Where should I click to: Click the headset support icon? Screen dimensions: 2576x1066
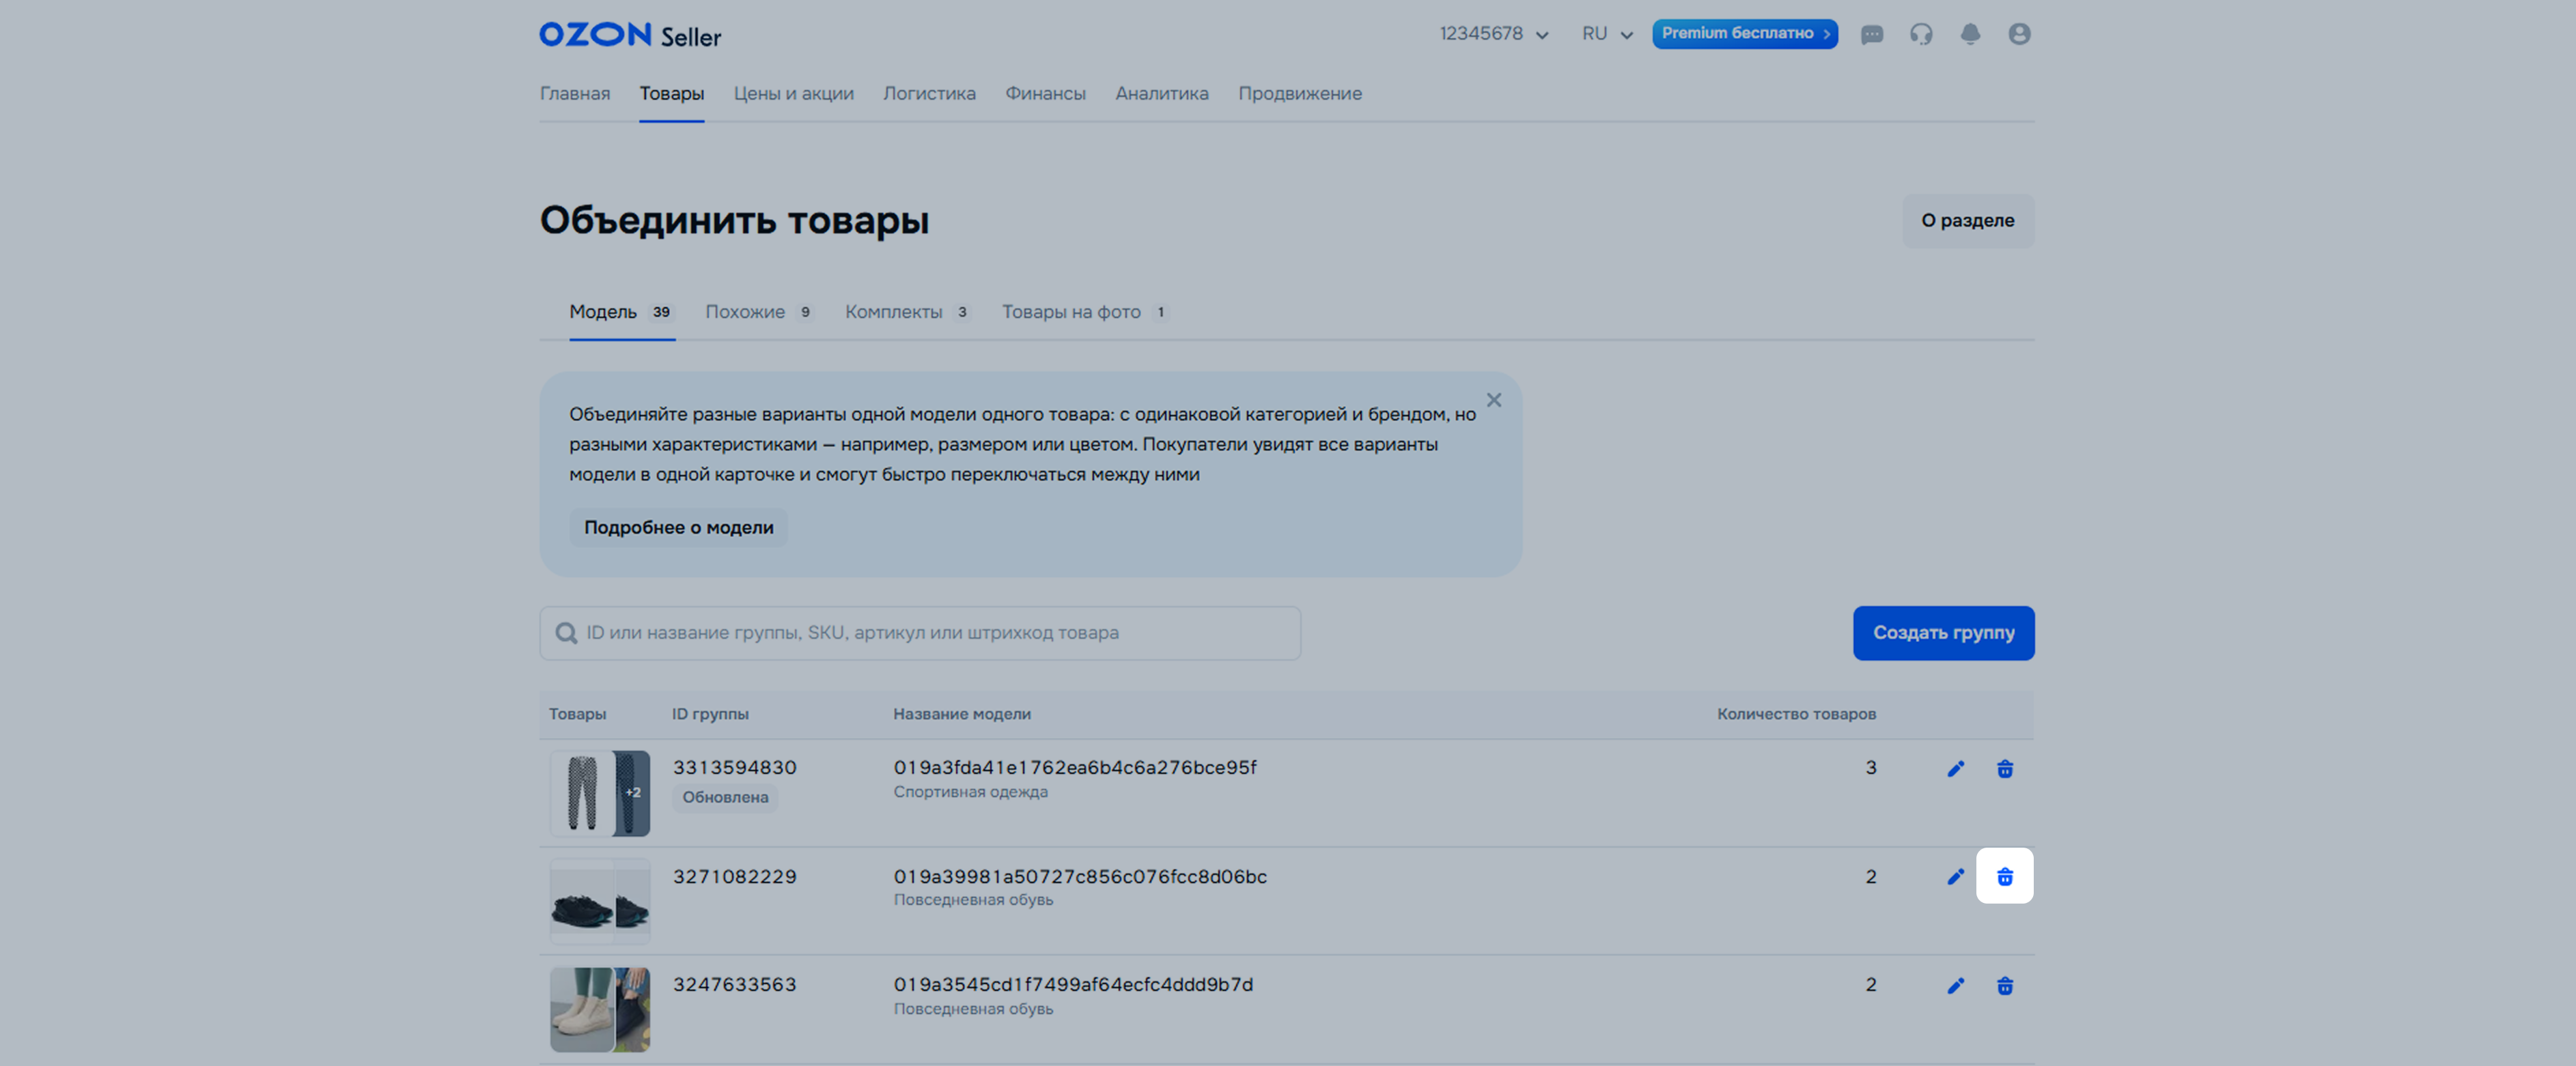(x=1920, y=35)
